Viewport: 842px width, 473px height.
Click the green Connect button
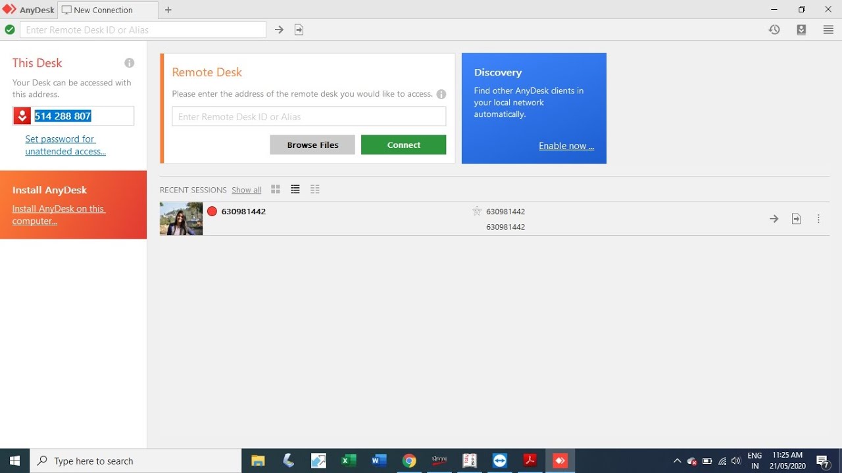(x=403, y=145)
